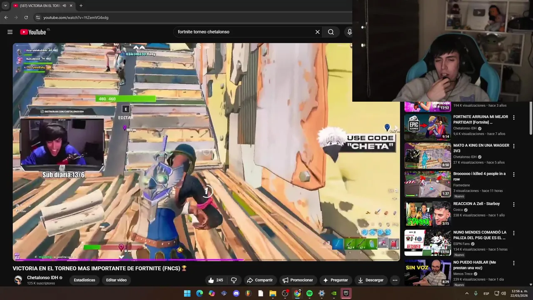533x300 pixels.
Task: Reload the page with refresh icon
Action: coord(26,17)
